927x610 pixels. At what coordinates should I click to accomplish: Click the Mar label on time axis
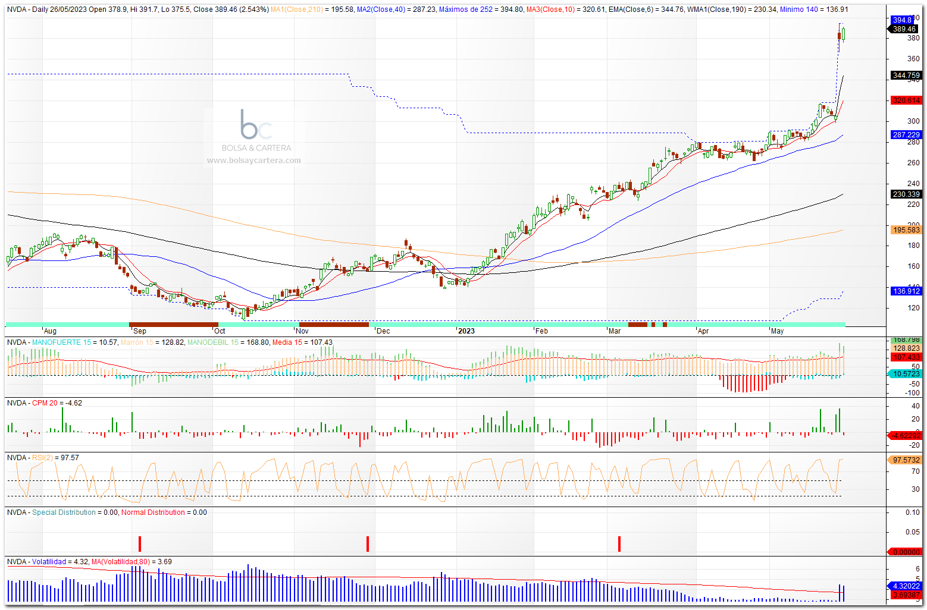point(615,331)
